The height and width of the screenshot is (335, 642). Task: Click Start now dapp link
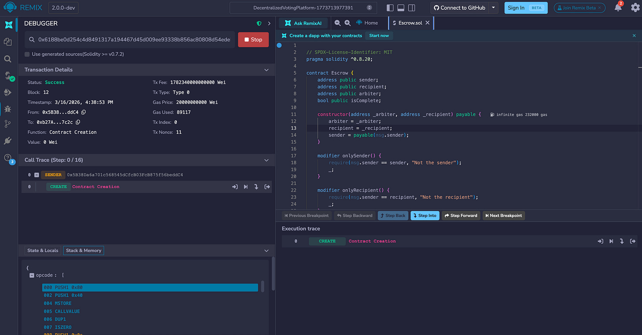[x=379, y=36]
